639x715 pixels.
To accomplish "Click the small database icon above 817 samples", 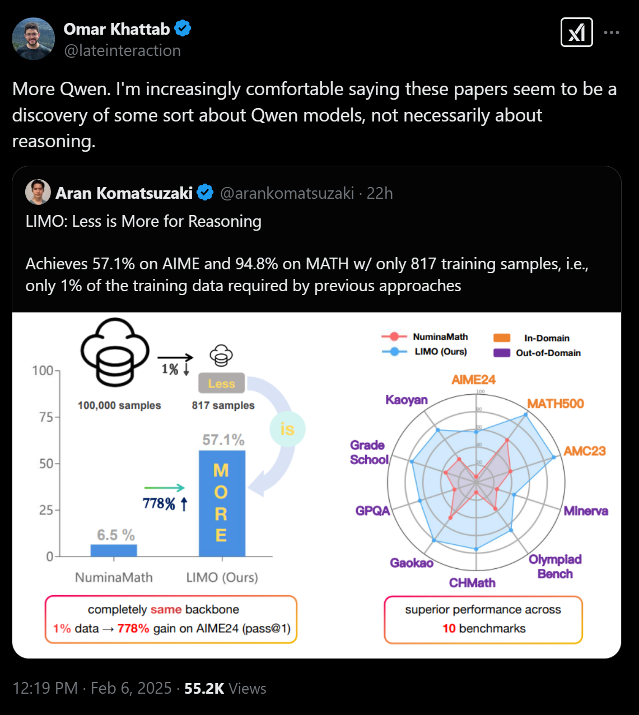I will [221, 356].
